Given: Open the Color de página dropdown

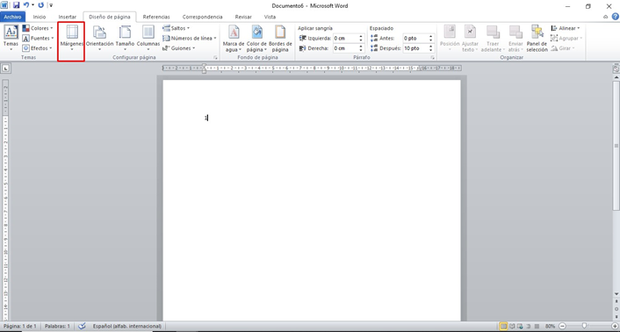Looking at the screenshot, I should pos(256,39).
